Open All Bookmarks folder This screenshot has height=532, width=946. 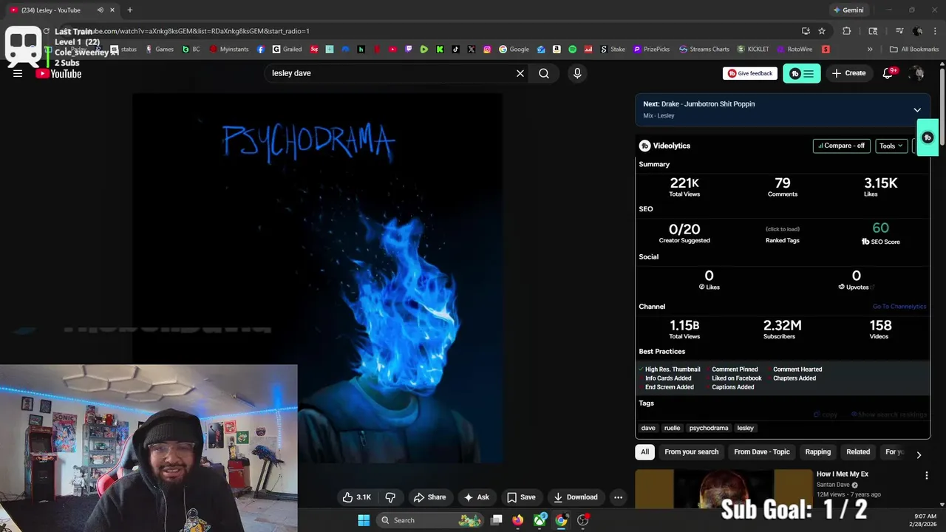click(914, 50)
